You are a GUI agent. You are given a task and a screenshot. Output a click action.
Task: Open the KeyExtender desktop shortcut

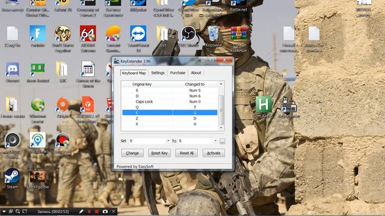(x=289, y=105)
